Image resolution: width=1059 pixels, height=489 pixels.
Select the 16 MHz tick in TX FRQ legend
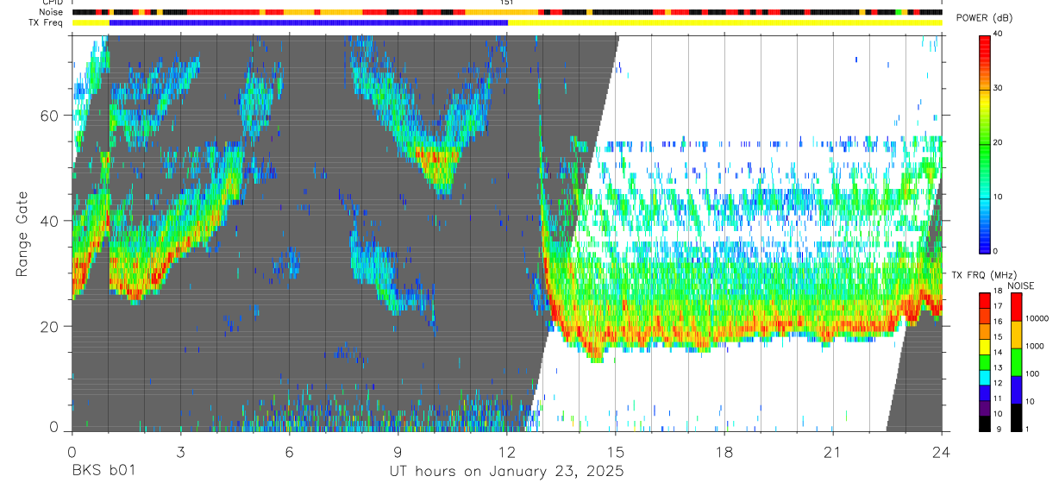pyautogui.click(x=998, y=322)
